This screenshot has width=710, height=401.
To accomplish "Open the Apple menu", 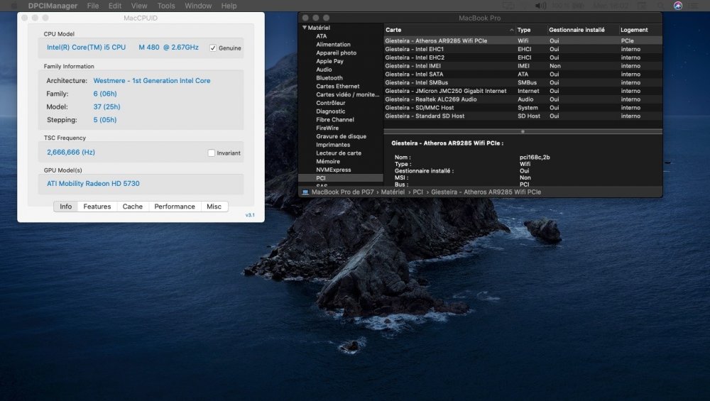I will point(14,6).
